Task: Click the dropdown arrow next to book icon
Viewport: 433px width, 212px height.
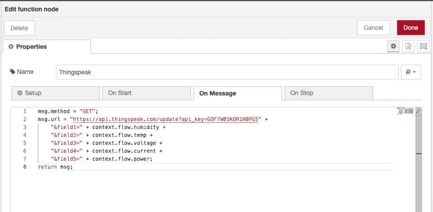Action: click(414, 72)
